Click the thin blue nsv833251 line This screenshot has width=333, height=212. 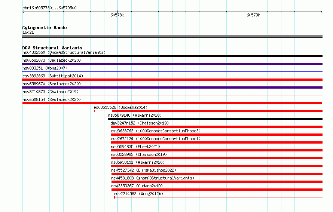click(172, 72)
